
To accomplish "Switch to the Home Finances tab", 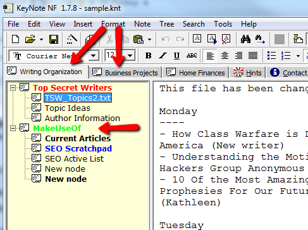I will coord(195,73).
